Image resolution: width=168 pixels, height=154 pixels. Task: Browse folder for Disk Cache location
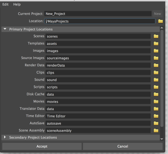pyautogui.click(x=156, y=94)
